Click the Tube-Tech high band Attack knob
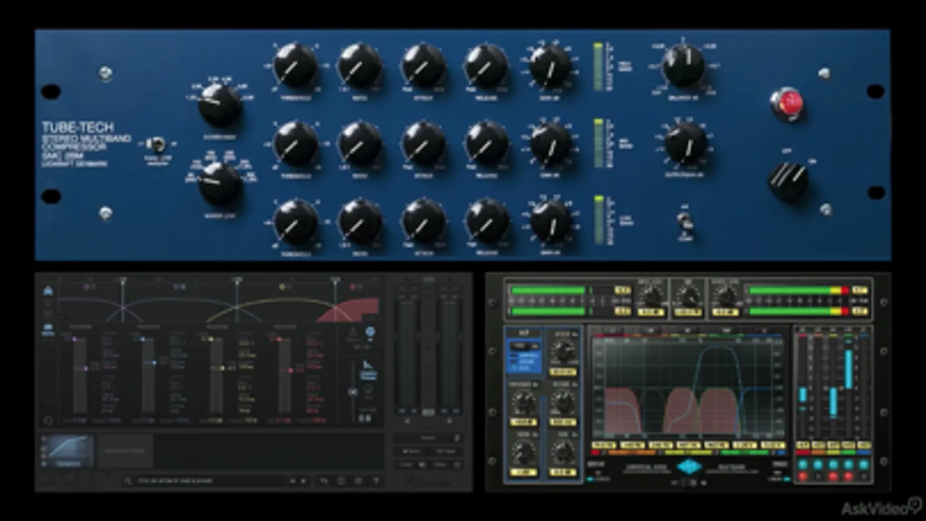Screen dimensions: 926x521 click(423, 66)
